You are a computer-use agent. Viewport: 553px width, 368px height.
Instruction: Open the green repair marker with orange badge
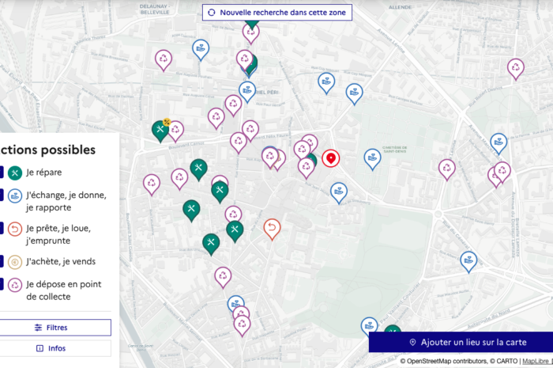coord(160,129)
